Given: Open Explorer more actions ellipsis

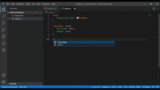Looking at the screenshot, I should (40, 8).
